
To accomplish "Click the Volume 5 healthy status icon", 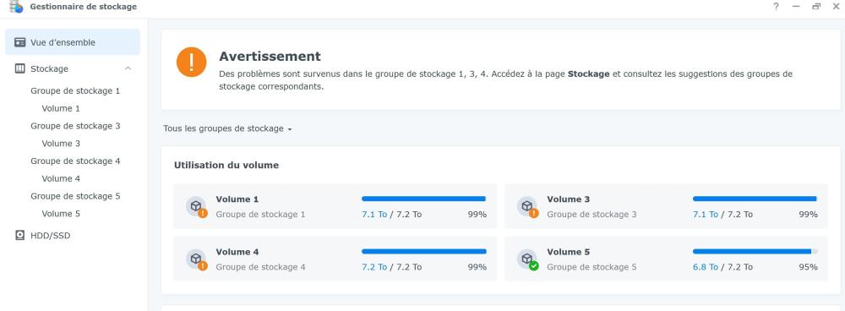I will pos(533,265).
